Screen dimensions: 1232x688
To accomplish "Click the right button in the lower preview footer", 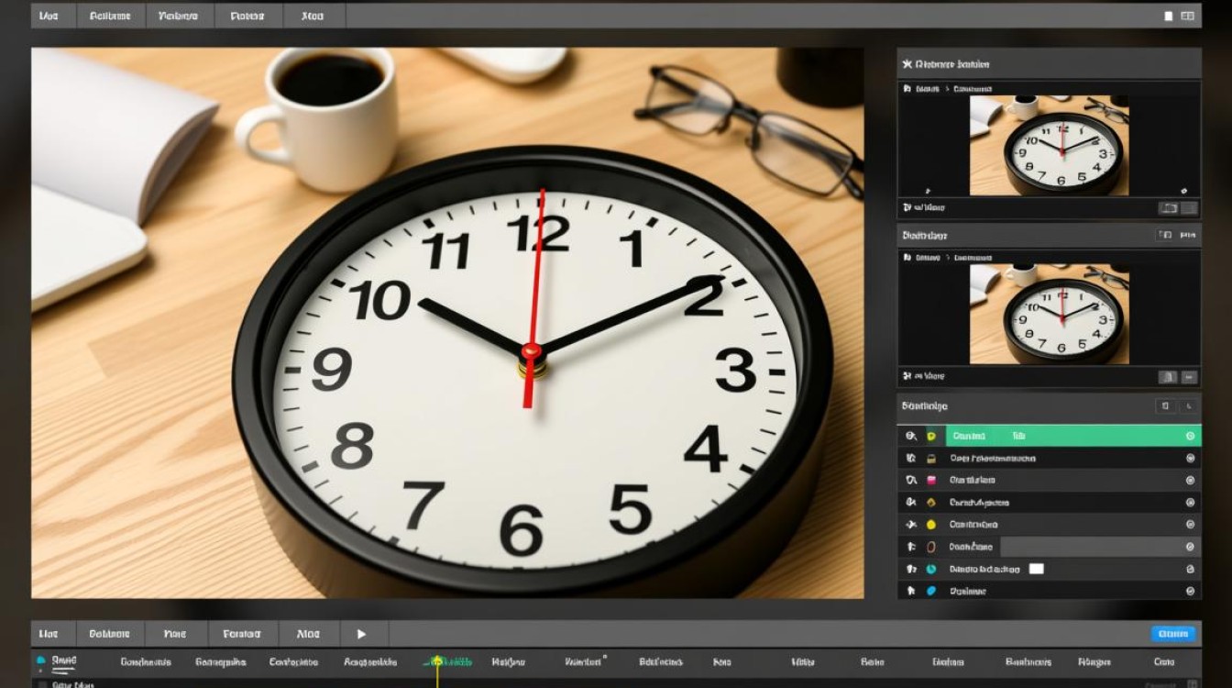I will [1189, 376].
